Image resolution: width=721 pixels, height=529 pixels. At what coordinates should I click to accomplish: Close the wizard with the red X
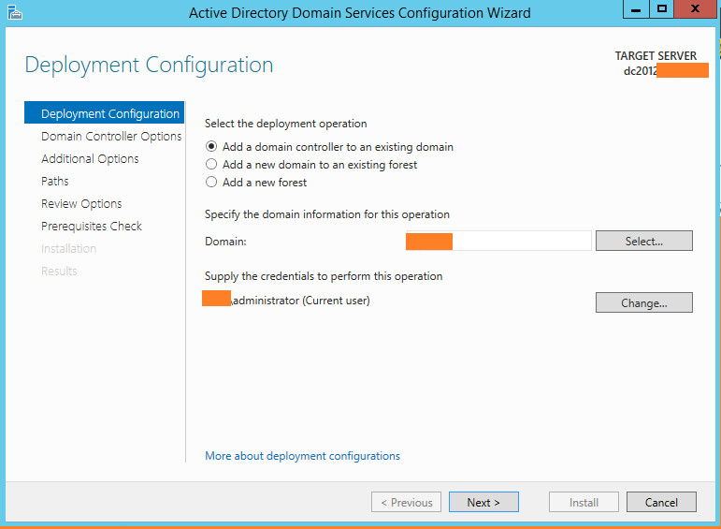(697, 8)
